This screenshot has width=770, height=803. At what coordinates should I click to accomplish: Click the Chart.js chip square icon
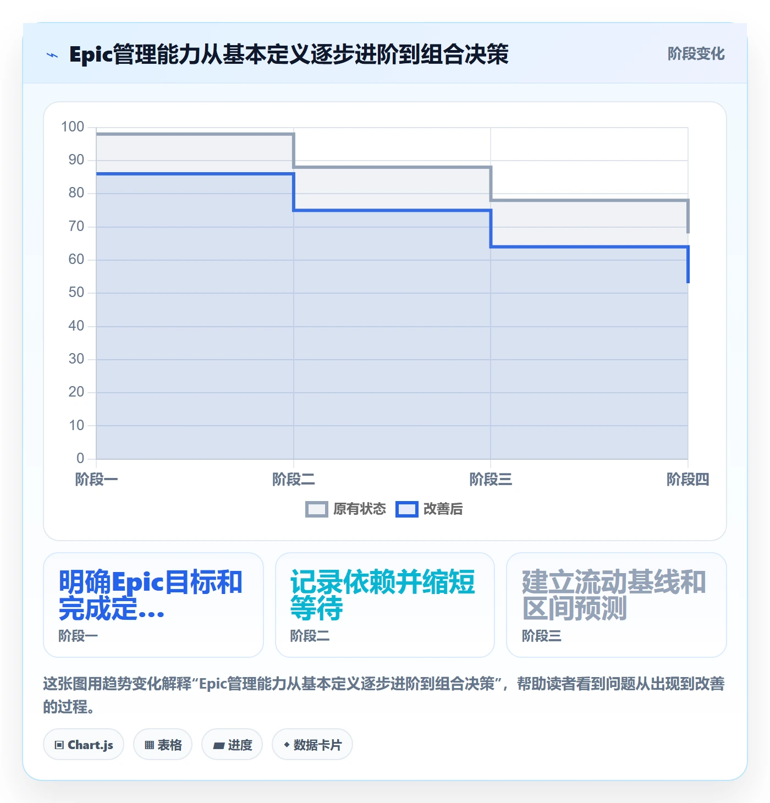pyautogui.click(x=59, y=745)
